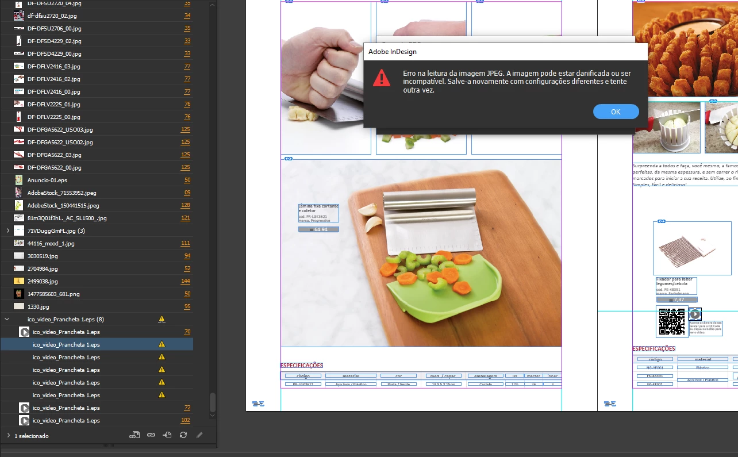Viewport: 738px width, 457px height.
Task: Select AdobeStock_150441515.jpeg in Links panel
Action: point(97,205)
